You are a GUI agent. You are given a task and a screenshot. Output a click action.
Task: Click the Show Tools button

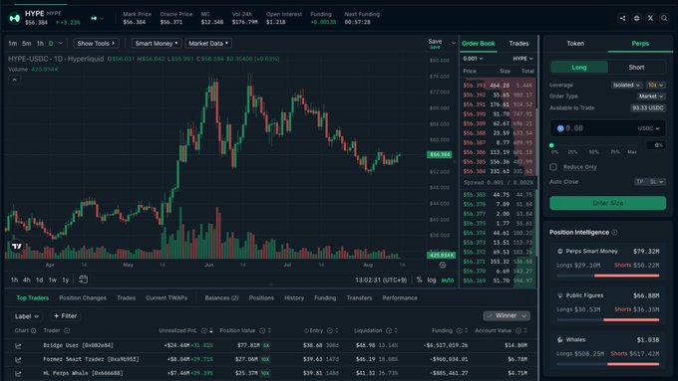pos(96,43)
